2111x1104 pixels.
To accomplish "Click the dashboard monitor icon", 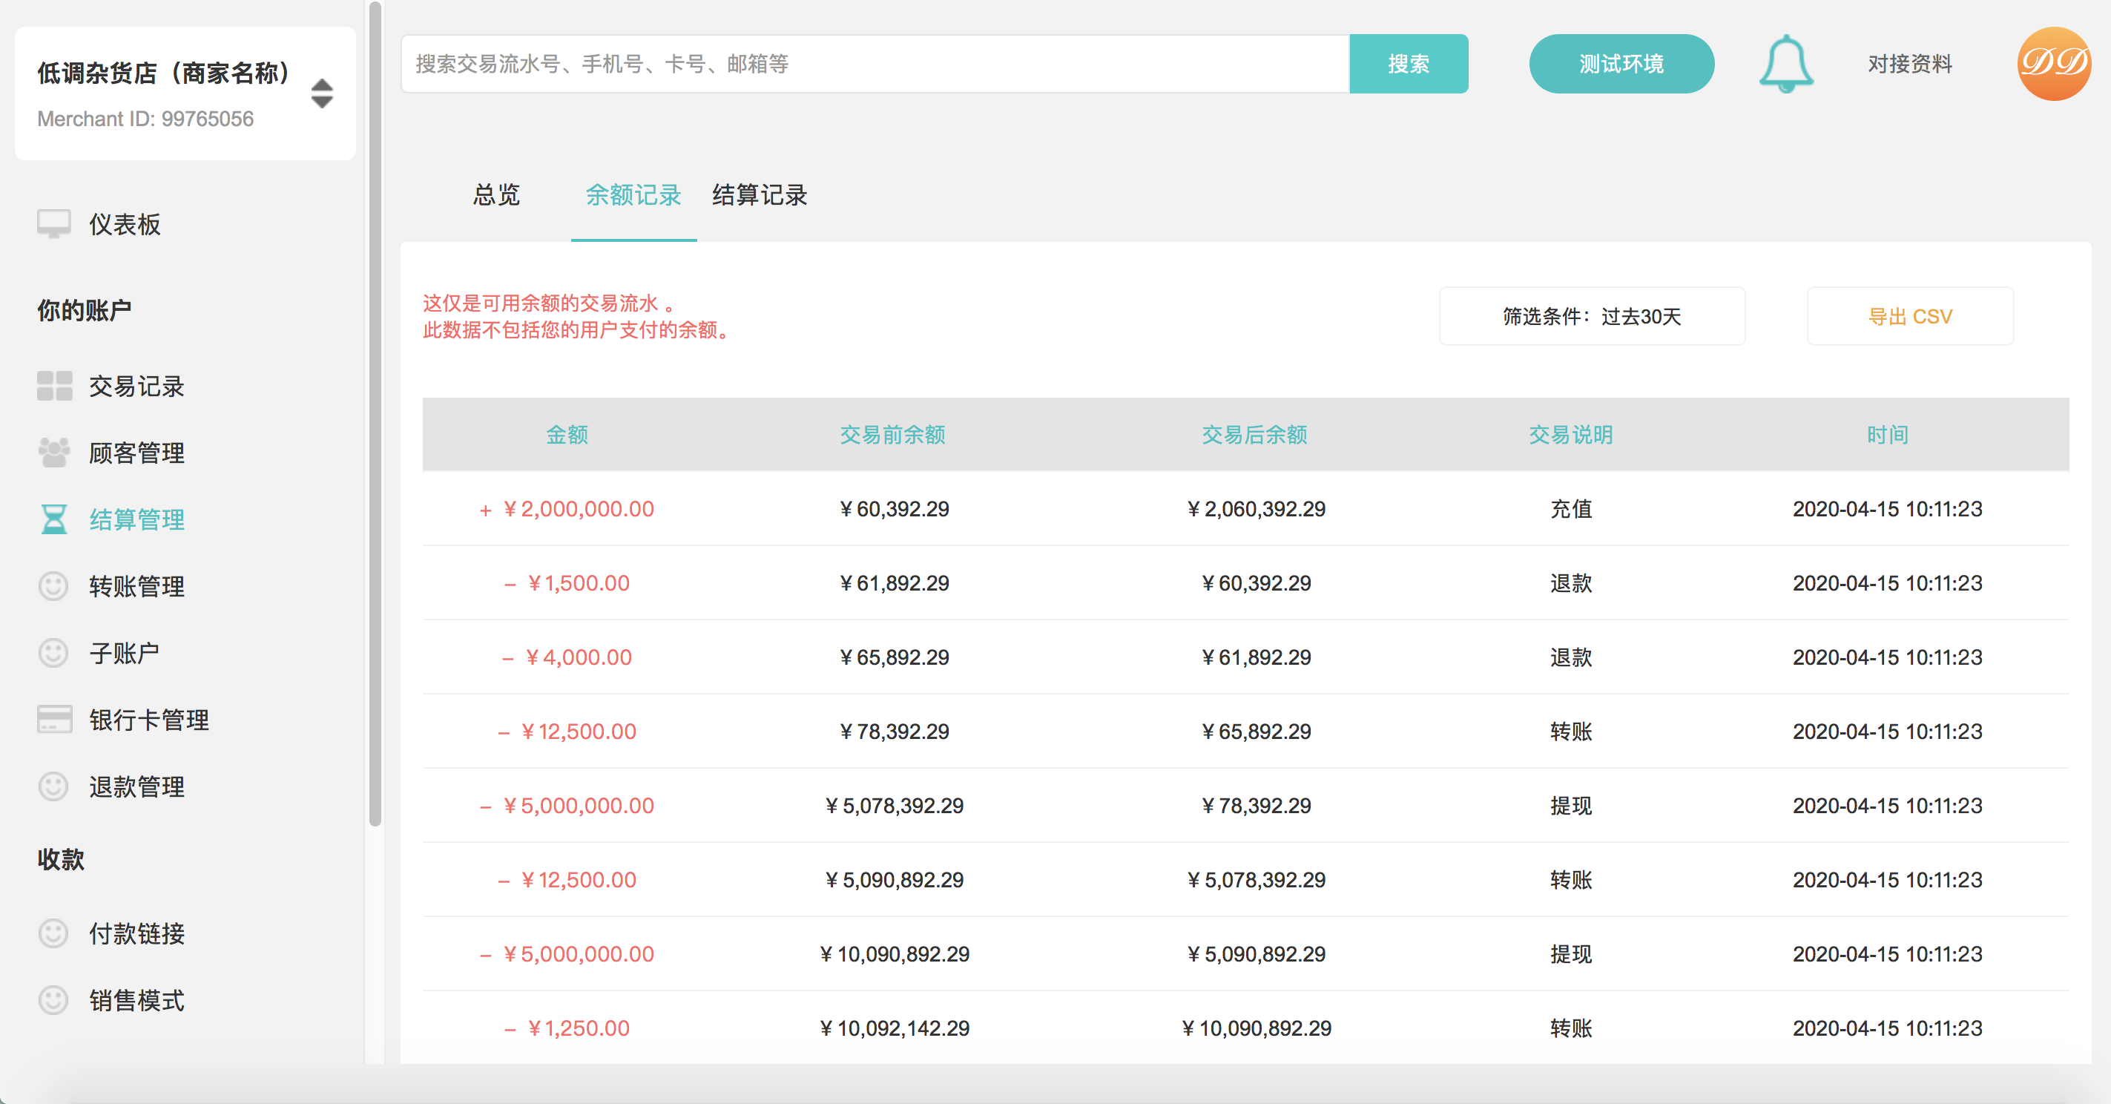I will pos(54,224).
